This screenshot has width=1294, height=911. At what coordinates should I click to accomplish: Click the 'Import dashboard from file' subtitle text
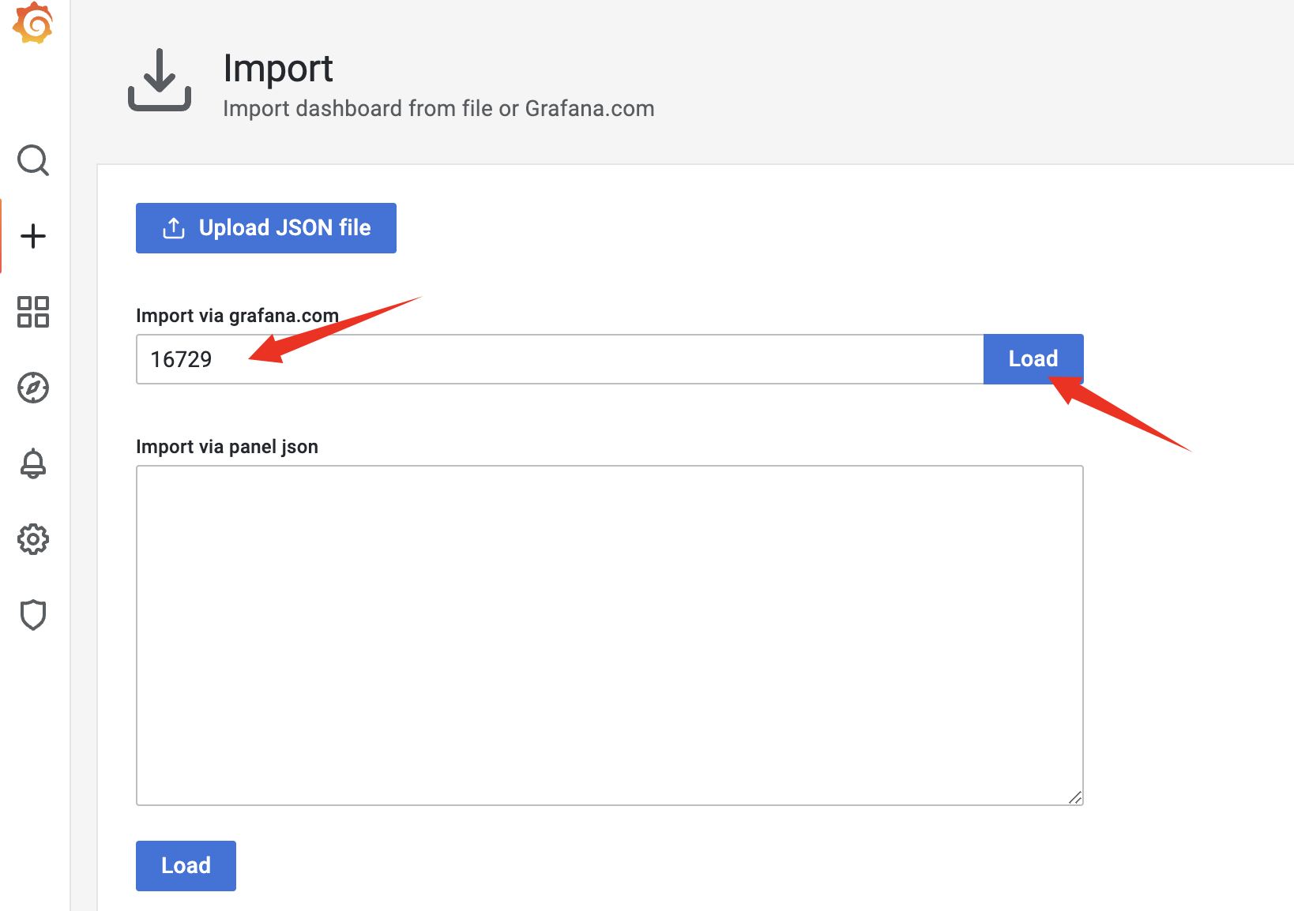(438, 109)
